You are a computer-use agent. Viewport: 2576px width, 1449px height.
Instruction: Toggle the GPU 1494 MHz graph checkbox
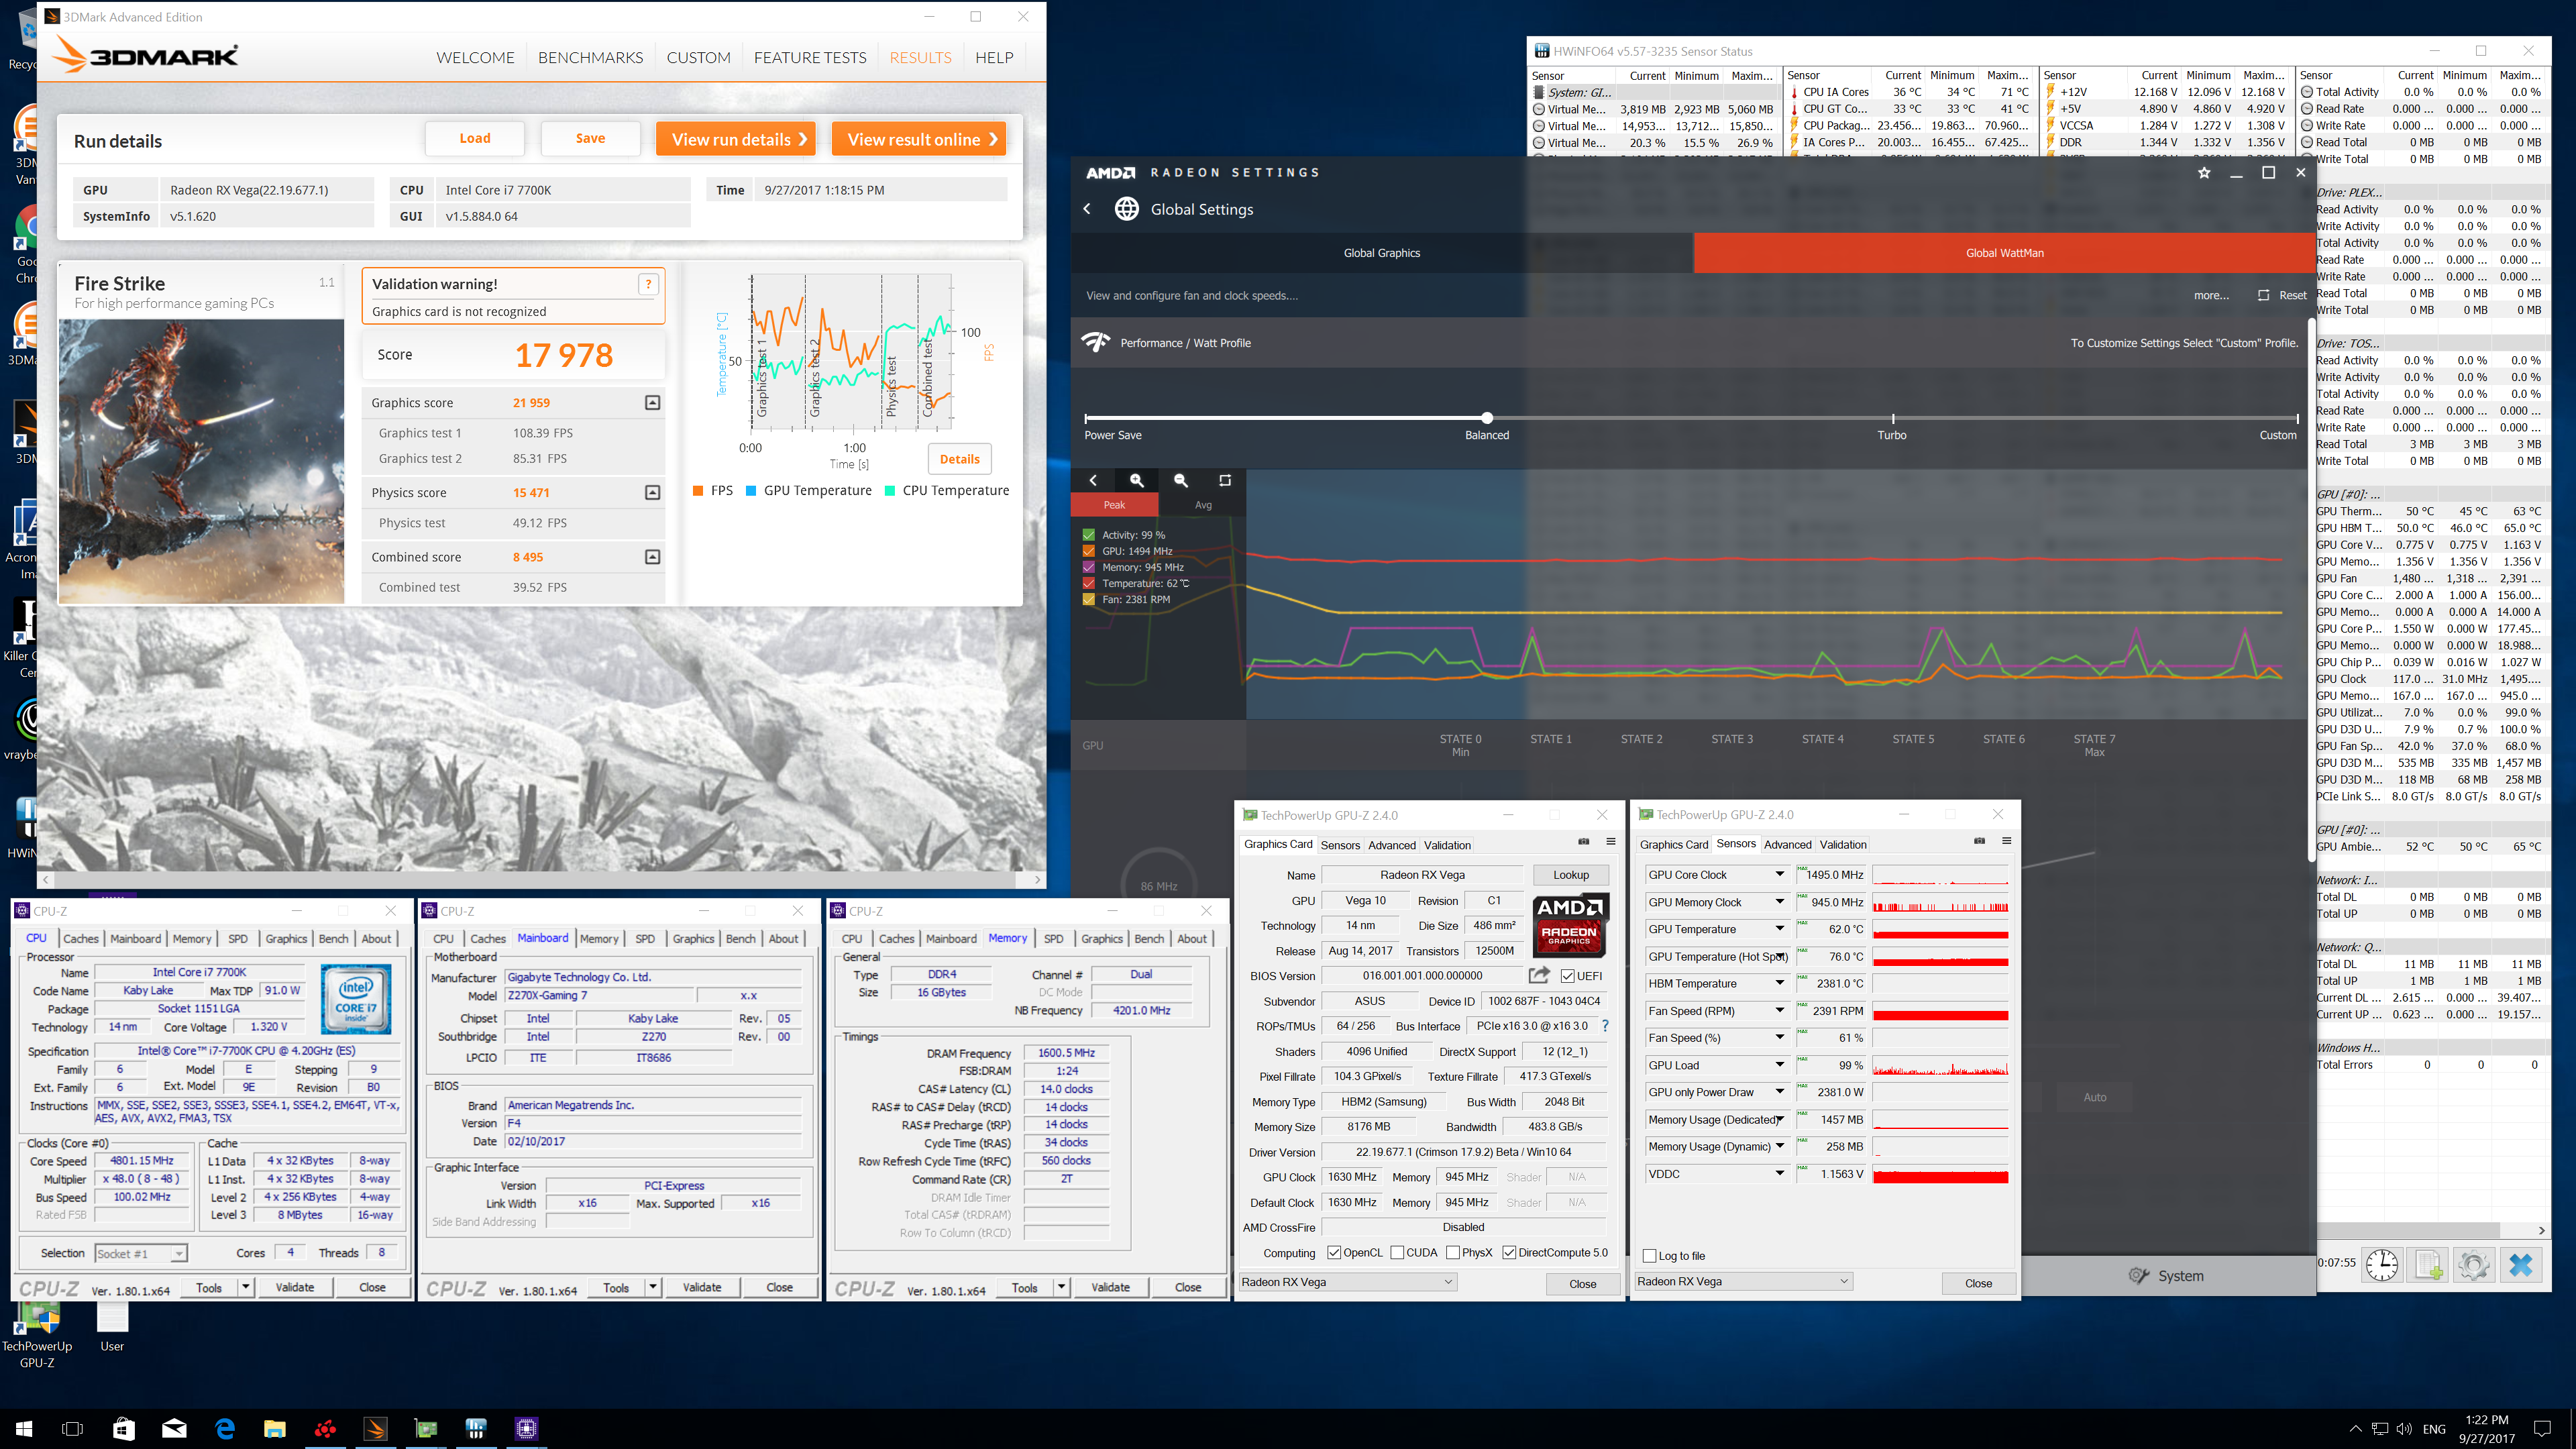click(1089, 551)
